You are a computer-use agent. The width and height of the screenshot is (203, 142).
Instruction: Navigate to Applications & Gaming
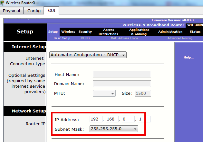click(x=139, y=32)
